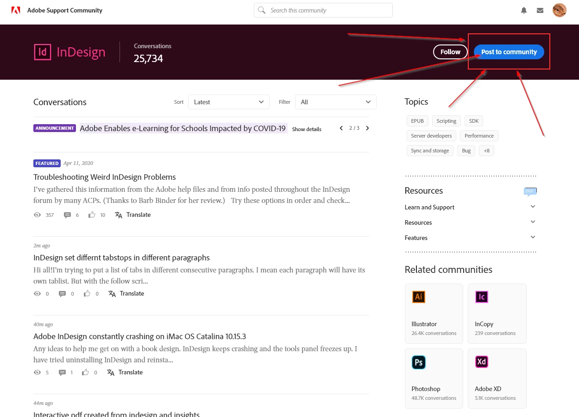Click the Adobe logo icon

pyautogui.click(x=16, y=10)
